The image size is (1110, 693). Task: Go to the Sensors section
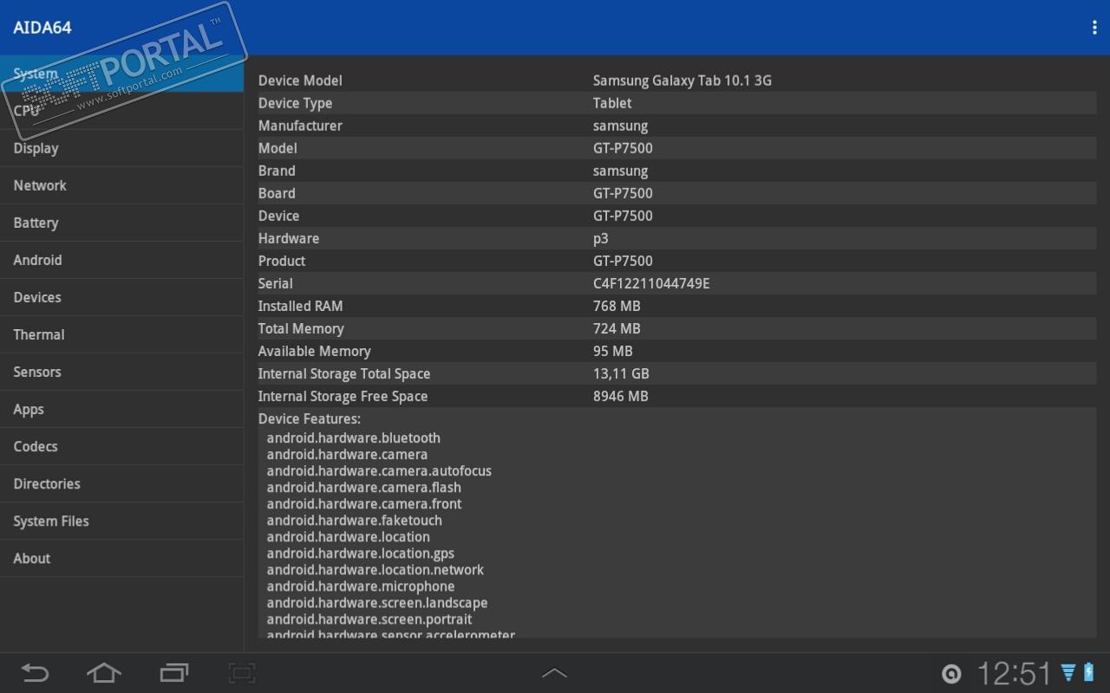point(121,372)
